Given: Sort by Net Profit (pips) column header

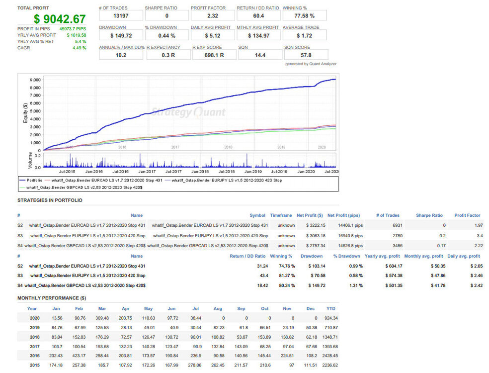Looking at the screenshot, I should coord(344,215).
